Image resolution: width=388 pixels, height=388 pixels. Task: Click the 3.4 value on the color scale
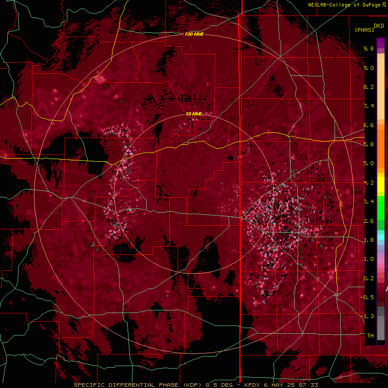tap(369, 202)
